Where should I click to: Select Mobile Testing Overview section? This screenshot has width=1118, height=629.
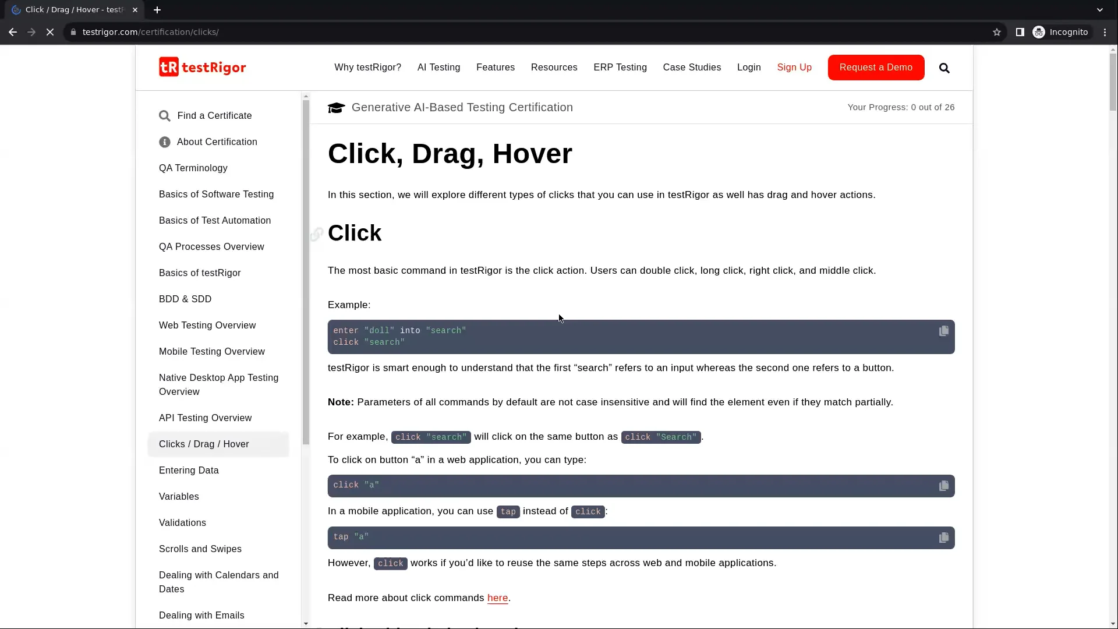tap(212, 352)
